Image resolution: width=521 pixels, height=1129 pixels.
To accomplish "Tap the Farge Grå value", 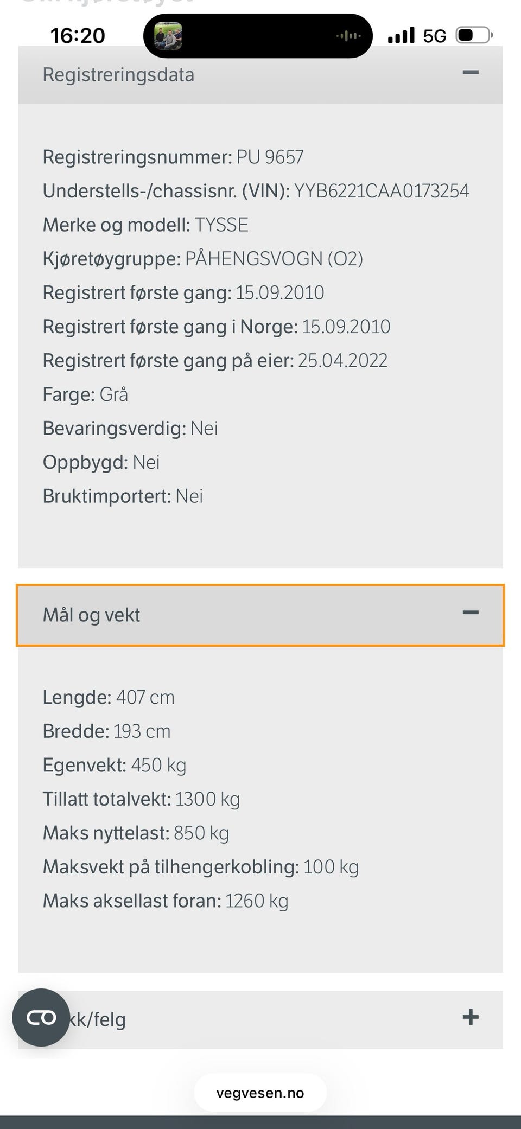I will 114,394.
